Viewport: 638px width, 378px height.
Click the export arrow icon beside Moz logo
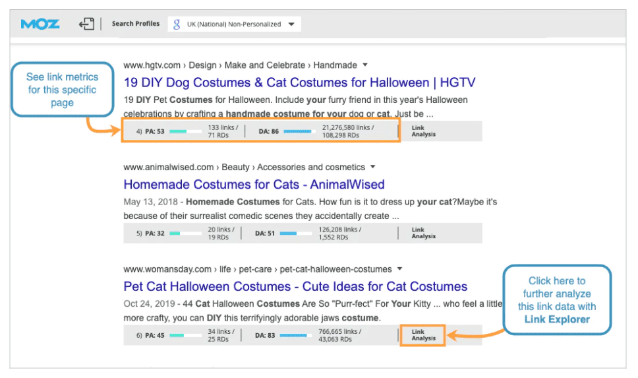86,24
